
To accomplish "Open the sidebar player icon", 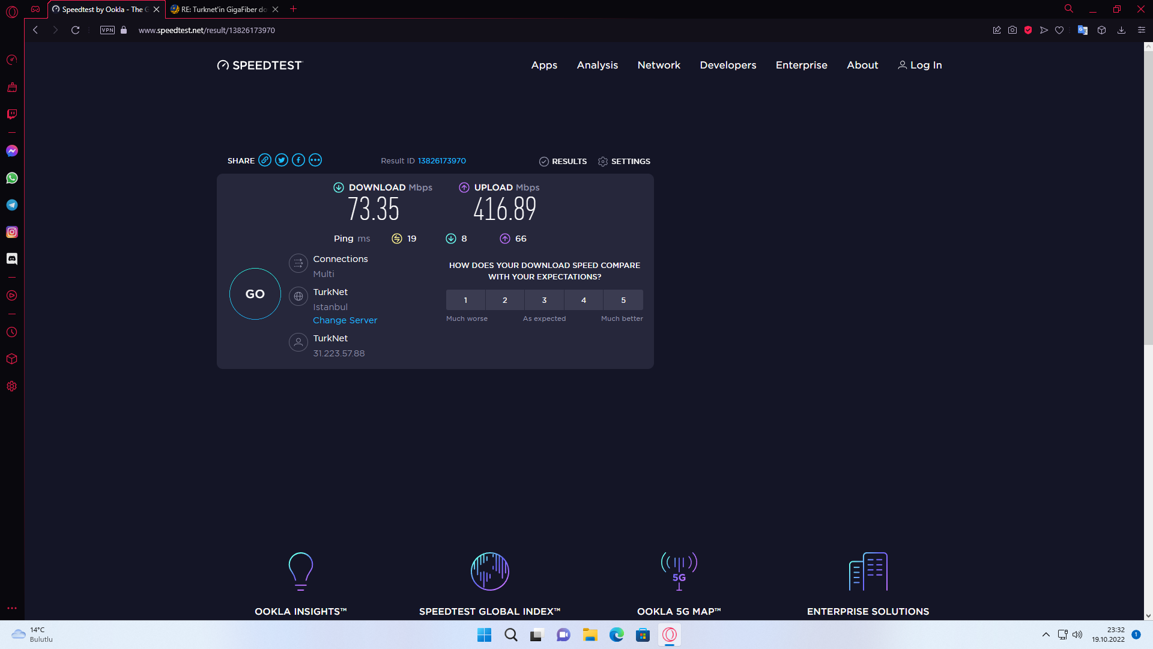I will tap(12, 296).
